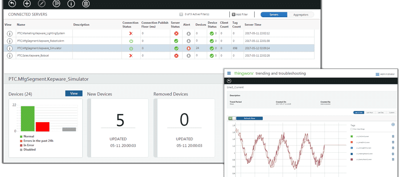Delete the maroon-swatch tag with its trash icon
This screenshot has height=177, width=400.
click(x=393, y=159)
